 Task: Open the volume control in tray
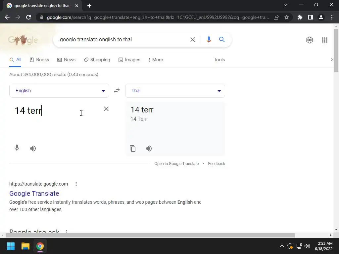pyautogui.click(x=307, y=246)
